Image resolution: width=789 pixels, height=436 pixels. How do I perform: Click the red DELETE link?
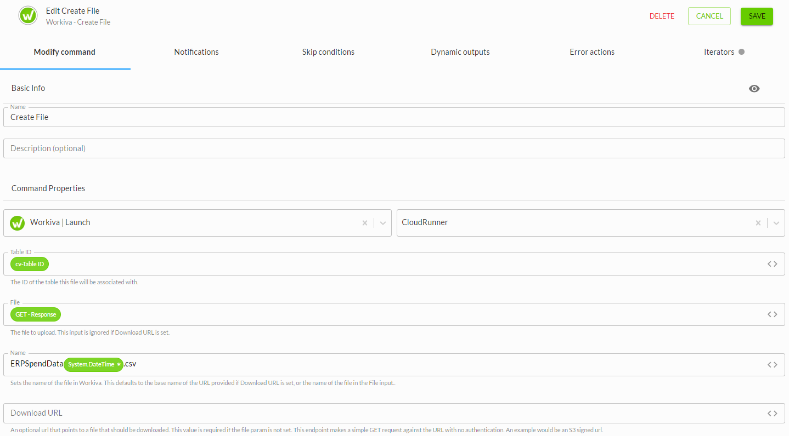(x=662, y=16)
